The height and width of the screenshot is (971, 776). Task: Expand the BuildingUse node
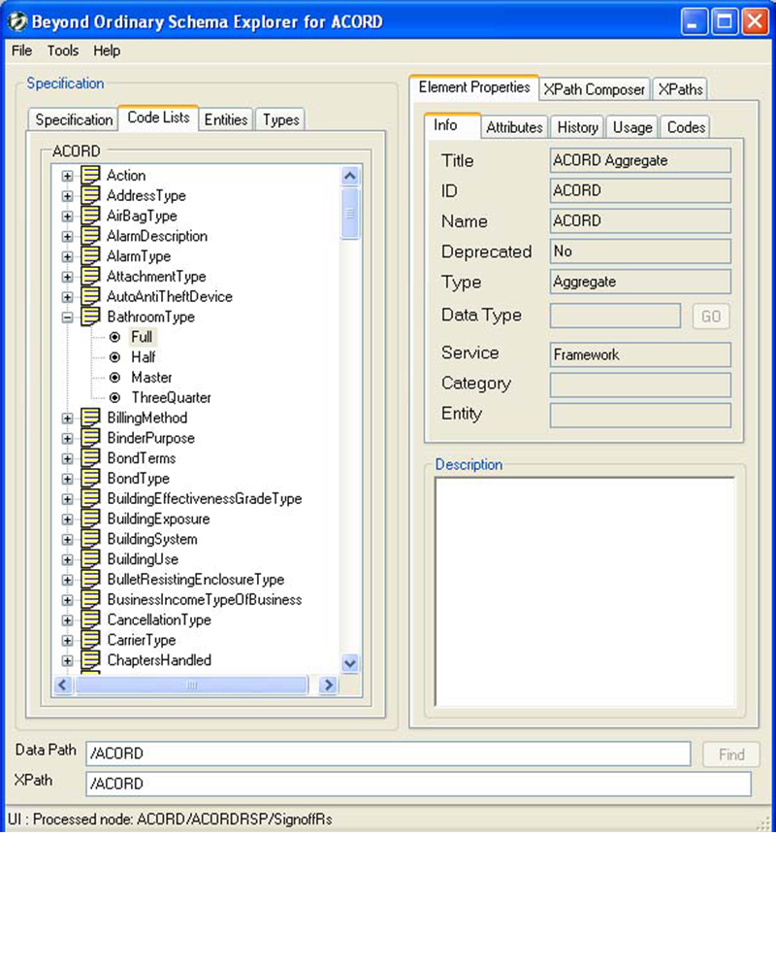(x=68, y=560)
